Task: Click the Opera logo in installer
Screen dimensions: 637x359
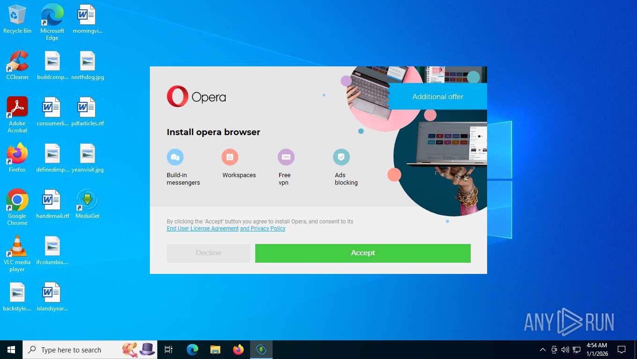Action: (196, 96)
